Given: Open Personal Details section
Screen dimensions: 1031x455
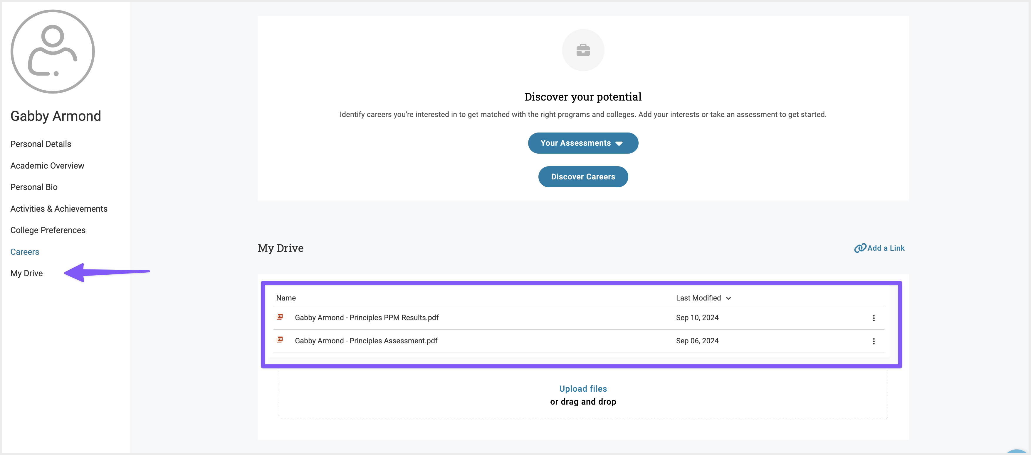Looking at the screenshot, I should click(x=41, y=144).
